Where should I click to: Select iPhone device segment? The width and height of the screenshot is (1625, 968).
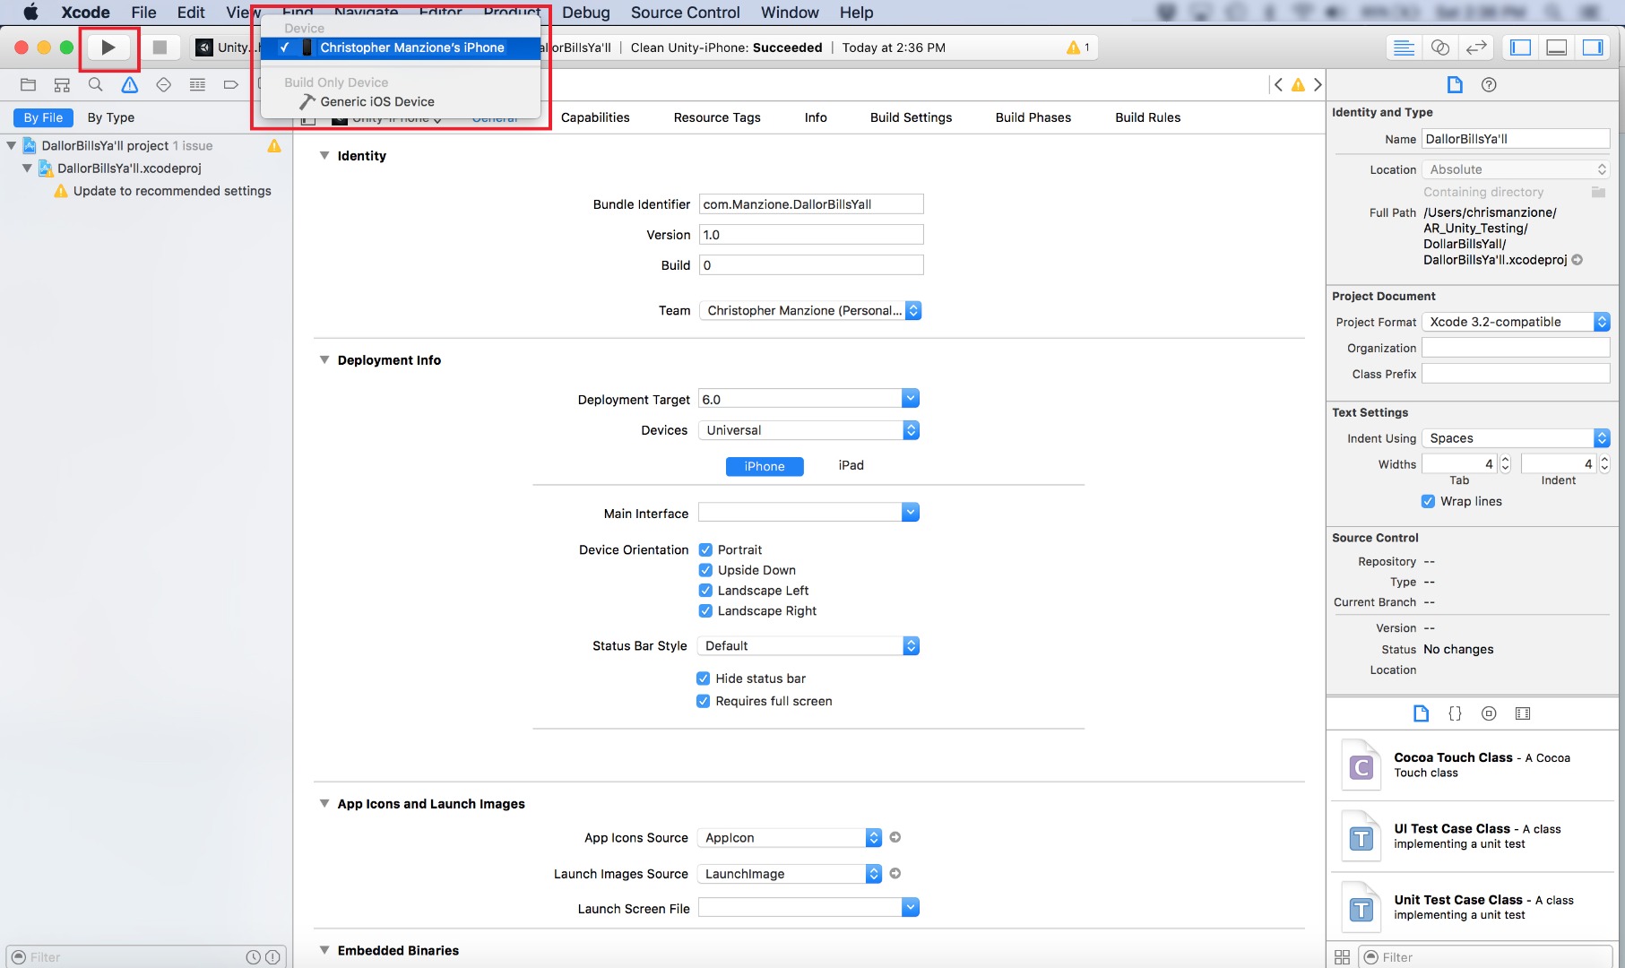(x=765, y=466)
